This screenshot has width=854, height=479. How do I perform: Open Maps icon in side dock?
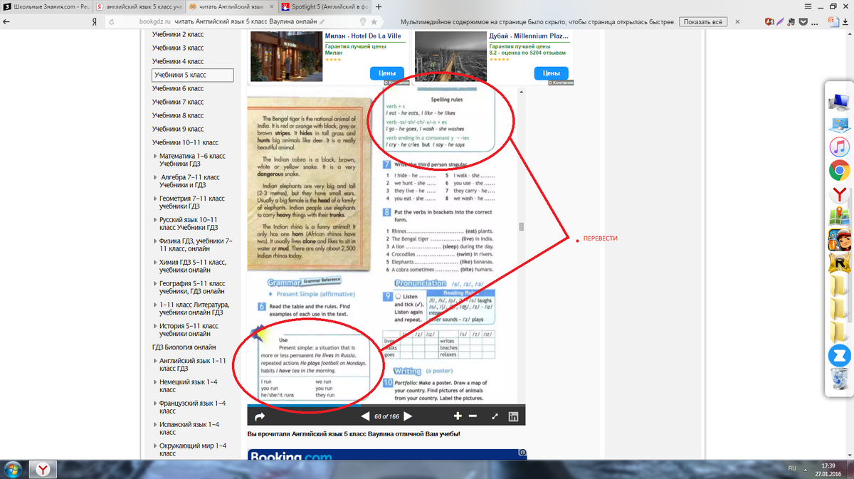coord(839,217)
